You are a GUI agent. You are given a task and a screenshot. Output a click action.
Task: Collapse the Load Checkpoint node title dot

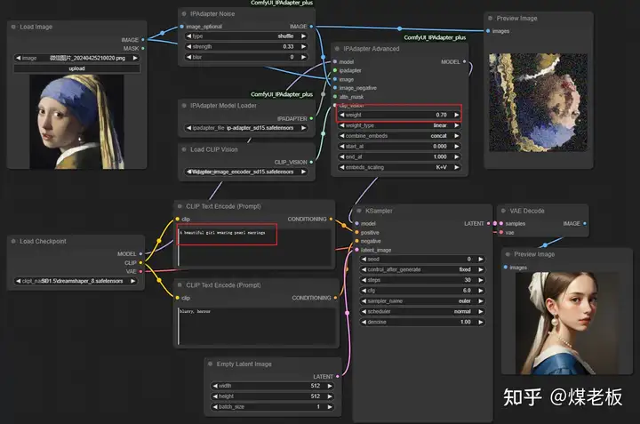click(x=13, y=241)
